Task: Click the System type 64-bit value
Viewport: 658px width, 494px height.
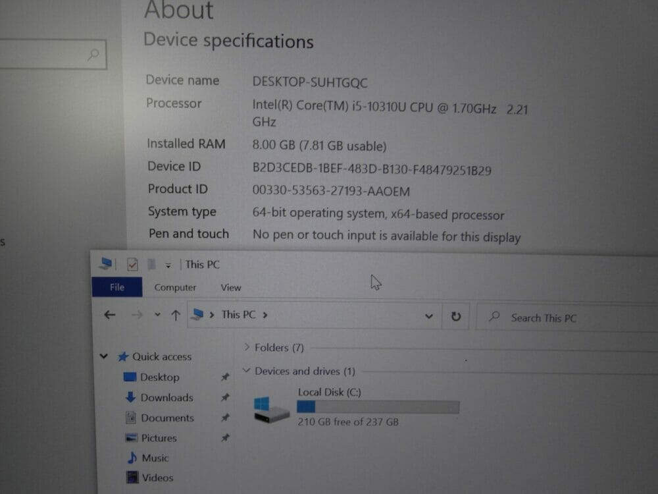Action: pos(378,214)
